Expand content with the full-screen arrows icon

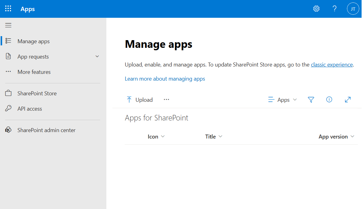click(348, 100)
